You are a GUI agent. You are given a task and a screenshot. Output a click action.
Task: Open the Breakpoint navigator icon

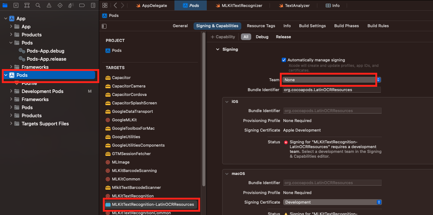coord(82,5)
